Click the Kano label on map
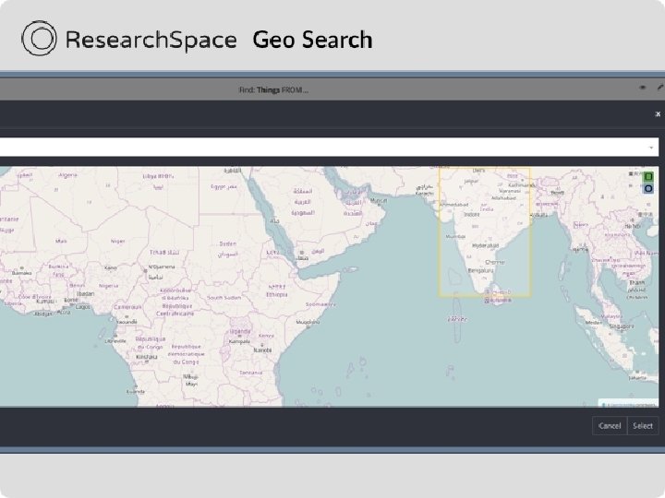665x498 pixels. coord(110,267)
